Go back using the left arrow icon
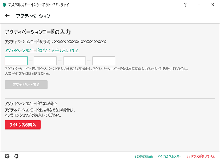This screenshot has width=220, height=161. (7, 16)
